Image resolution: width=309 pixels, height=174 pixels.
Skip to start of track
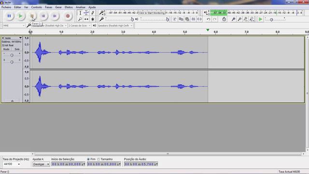pyautogui.click(x=43, y=16)
